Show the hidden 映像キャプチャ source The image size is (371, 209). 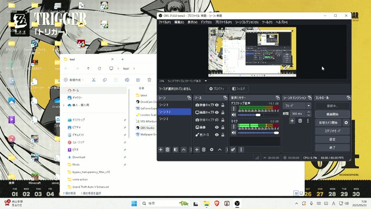pos(217,120)
